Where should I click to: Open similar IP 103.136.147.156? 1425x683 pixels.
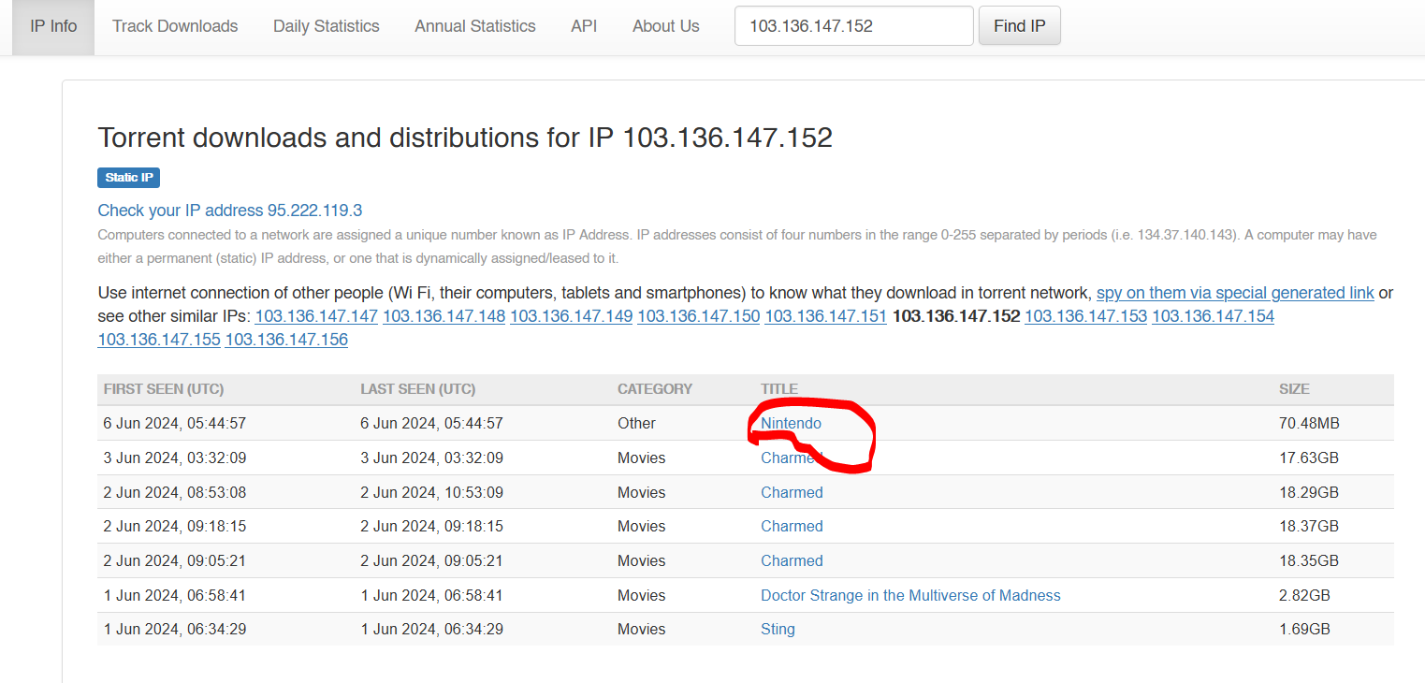point(286,340)
